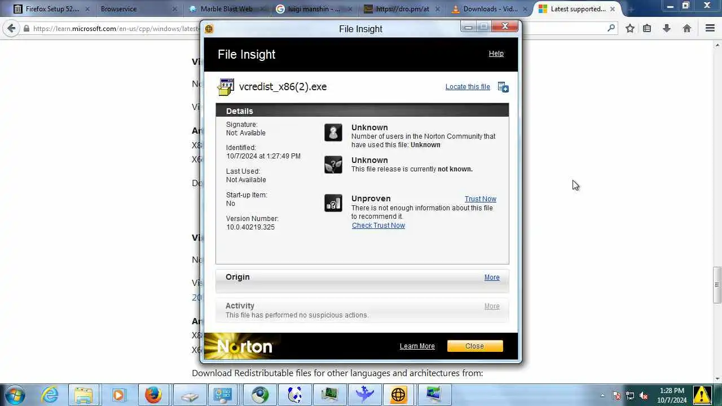Close the Browservice tab
This screenshot has height=406, width=722.
(x=174, y=9)
